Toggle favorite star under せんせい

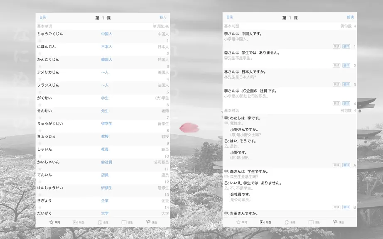click(x=40, y=117)
